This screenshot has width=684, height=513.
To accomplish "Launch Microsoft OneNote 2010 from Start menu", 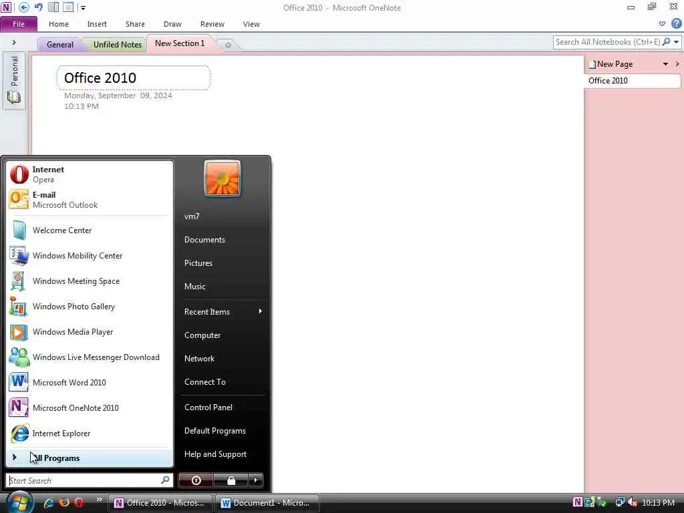I will 89,408.
